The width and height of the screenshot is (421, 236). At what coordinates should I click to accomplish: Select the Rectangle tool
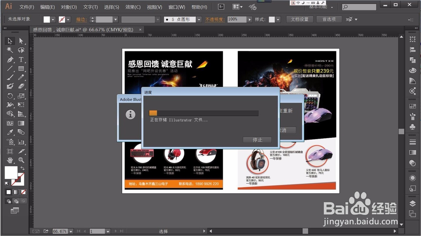tap(21, 68)
